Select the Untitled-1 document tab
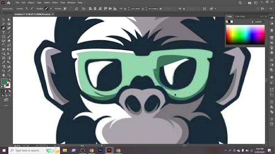The height and width of the screenshot is (154, 275). (x=32, y=14)
